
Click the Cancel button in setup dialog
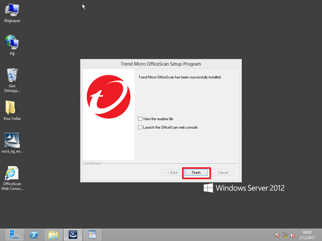[223, 172]
